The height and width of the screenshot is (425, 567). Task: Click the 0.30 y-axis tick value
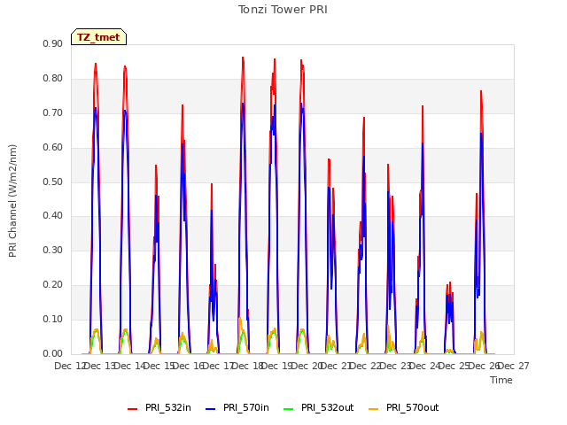point(53,250)
